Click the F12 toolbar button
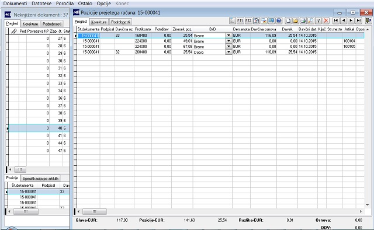 click(248, 21)
